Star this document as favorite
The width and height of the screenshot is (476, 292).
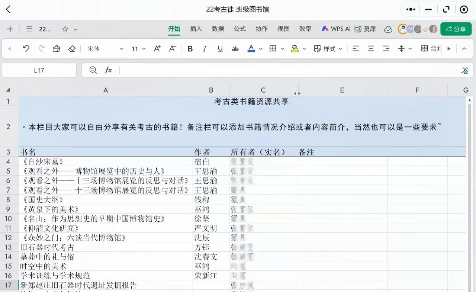coord(65,29)
